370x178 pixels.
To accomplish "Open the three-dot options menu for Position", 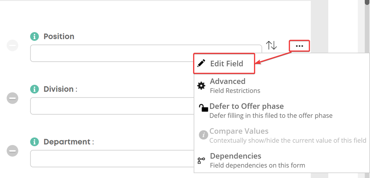I will (x=299, y=46).
